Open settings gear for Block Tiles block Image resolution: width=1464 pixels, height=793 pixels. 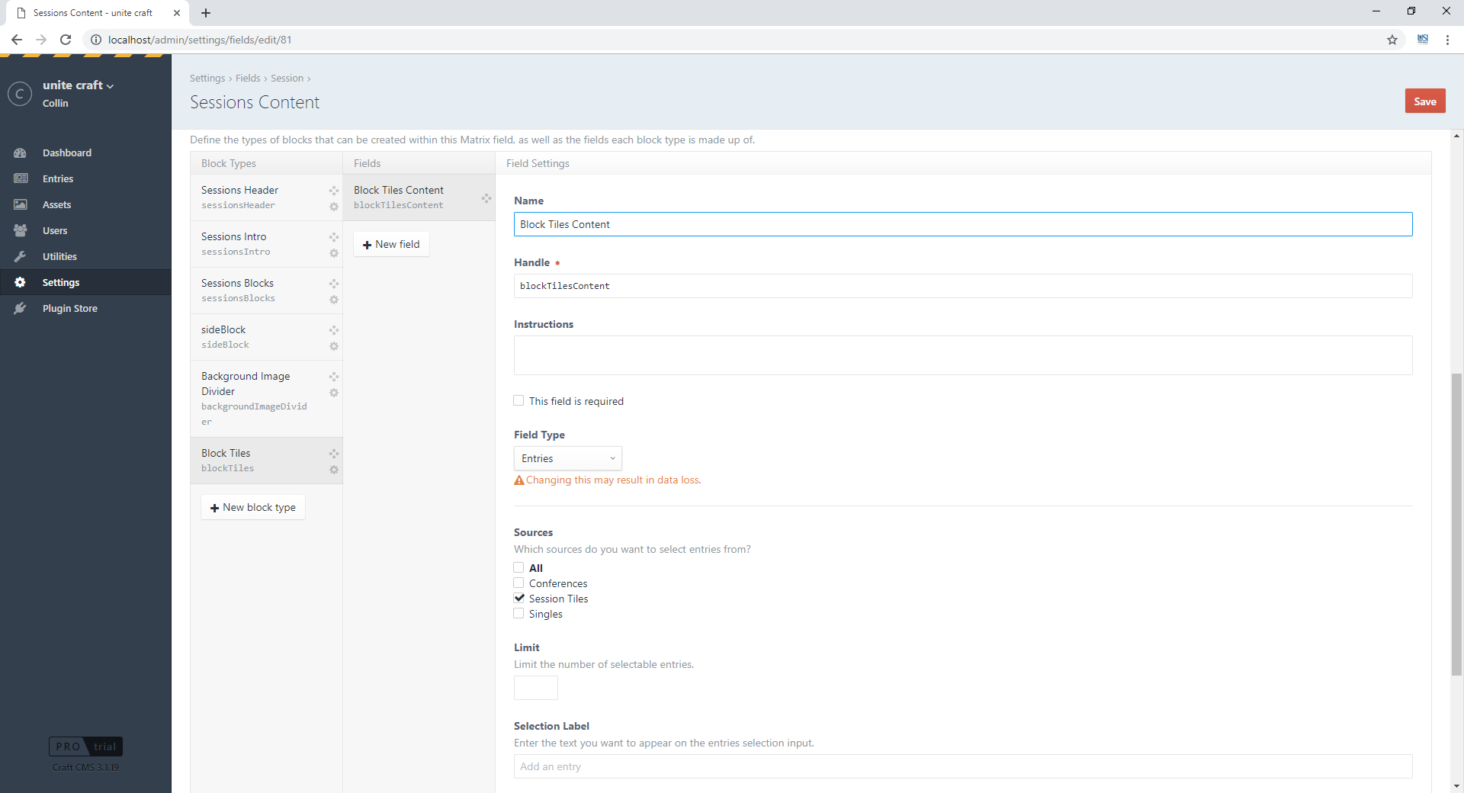pos(333,470)
